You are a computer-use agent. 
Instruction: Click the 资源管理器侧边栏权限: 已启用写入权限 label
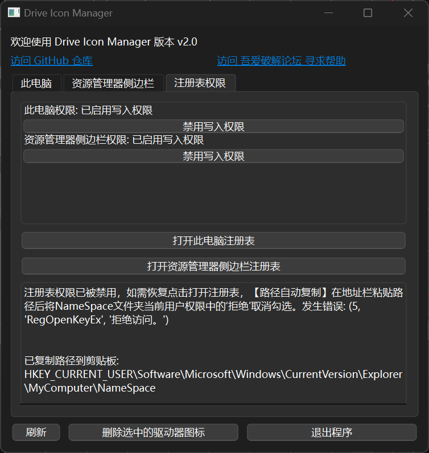point(114,140)
